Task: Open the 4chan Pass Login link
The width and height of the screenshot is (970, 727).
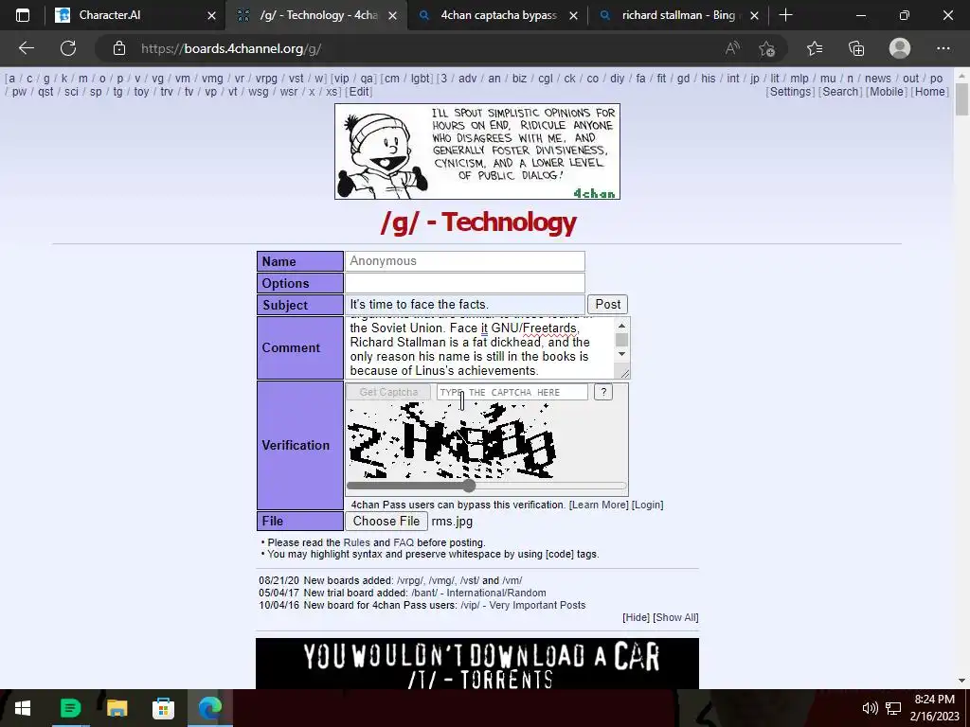Action: point(647,505)
